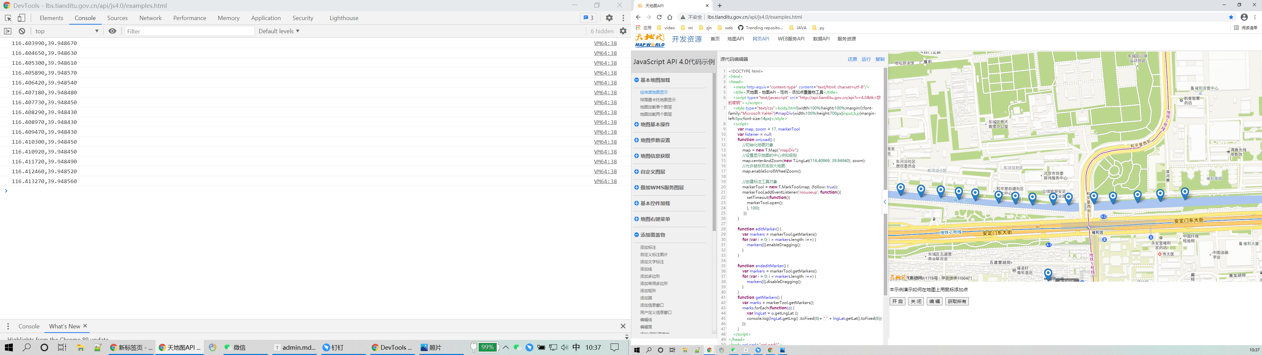Viewport: 1262px width, 355px height.
Task: Open VM64:38 link for 116.403990,39.948670
Action: click(x=605, y=43)
